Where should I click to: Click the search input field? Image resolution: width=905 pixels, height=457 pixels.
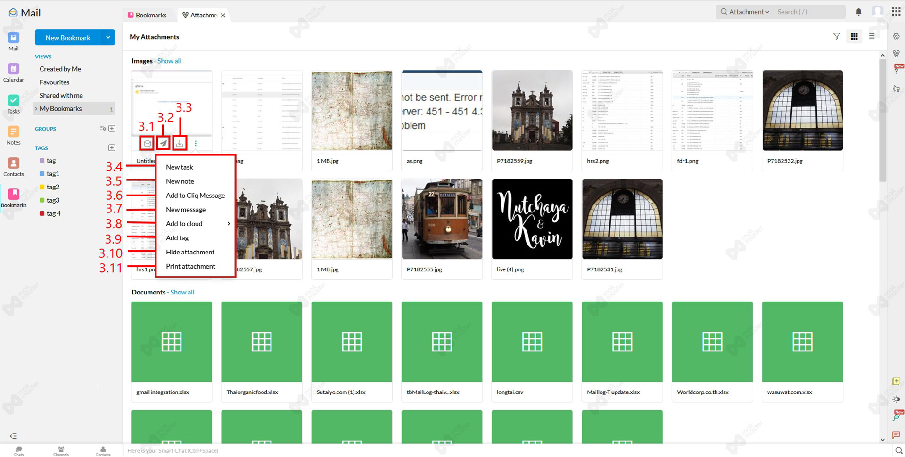point(809,12)
